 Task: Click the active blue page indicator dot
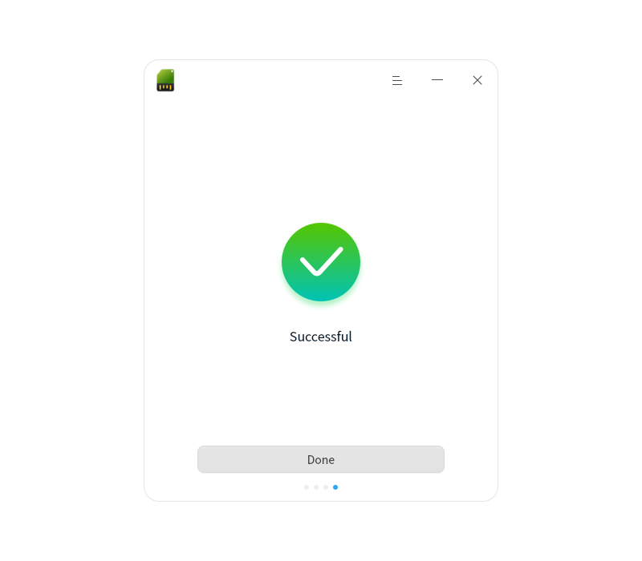point(335,487)
